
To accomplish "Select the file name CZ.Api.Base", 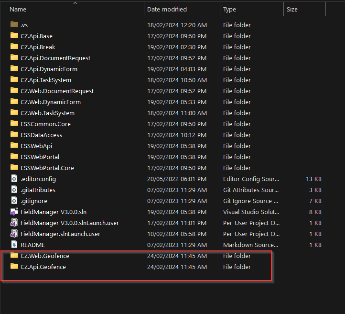I will click(x=36, y=36).
